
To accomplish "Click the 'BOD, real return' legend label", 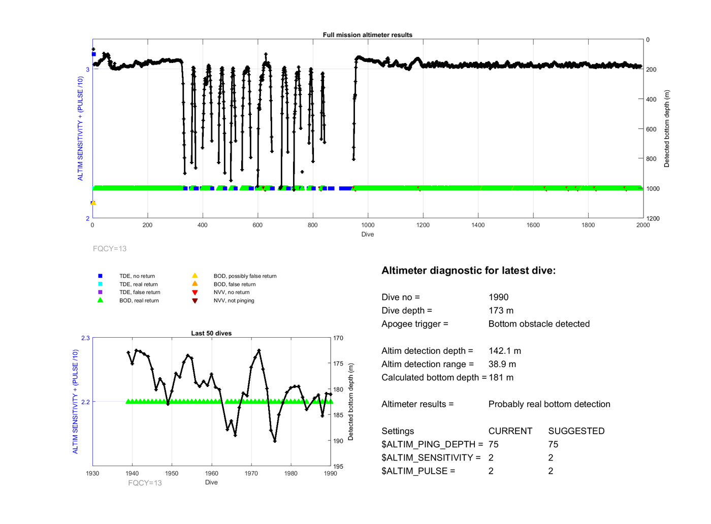I will 139,301.
